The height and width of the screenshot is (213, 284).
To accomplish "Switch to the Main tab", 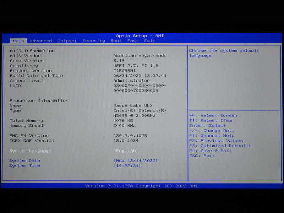I will (x=18, y=41).
